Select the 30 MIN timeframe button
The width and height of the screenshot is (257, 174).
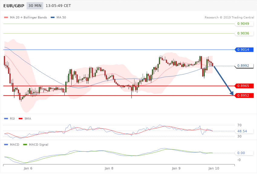click(35, 6)
